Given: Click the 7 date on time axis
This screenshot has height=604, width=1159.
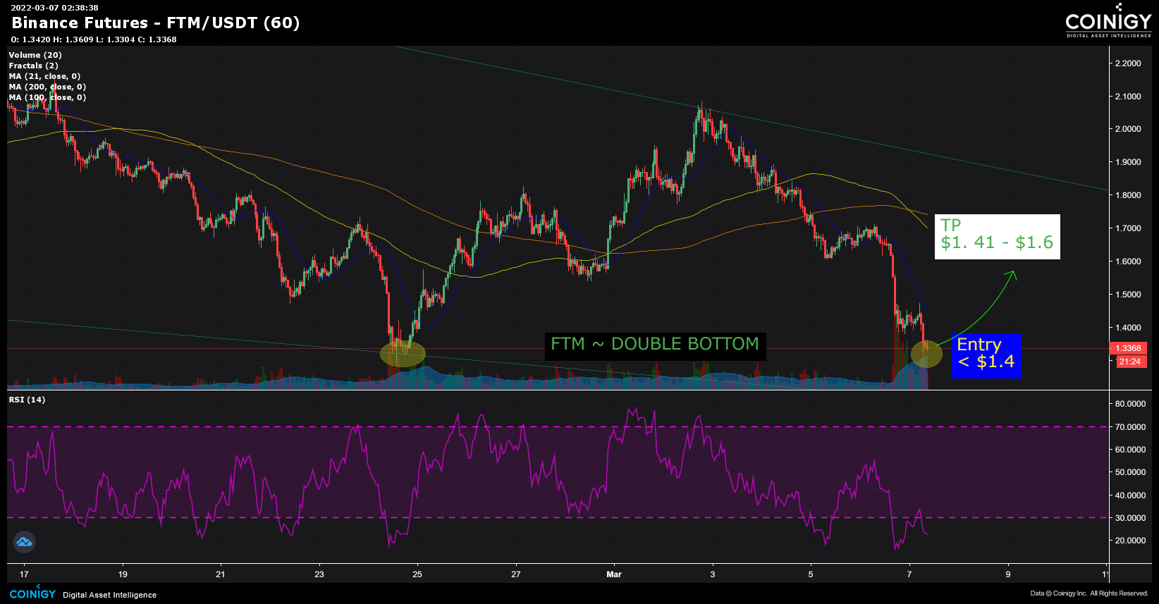Looking at the screenshot, I should tap(909, 574).
